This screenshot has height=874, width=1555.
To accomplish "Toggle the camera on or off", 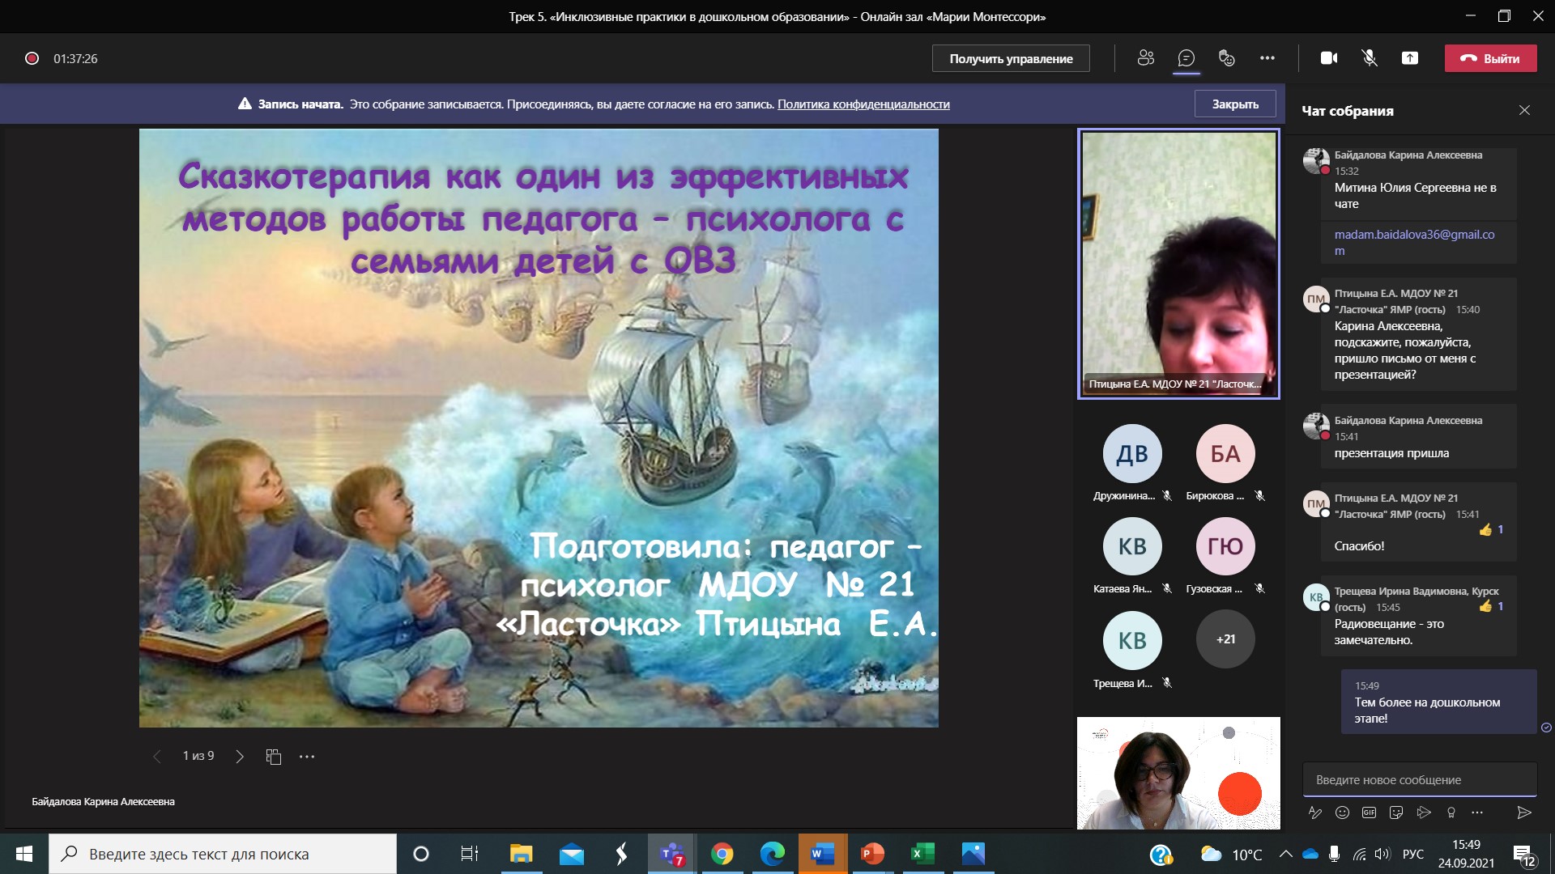I will click(x=1329, y=58).
